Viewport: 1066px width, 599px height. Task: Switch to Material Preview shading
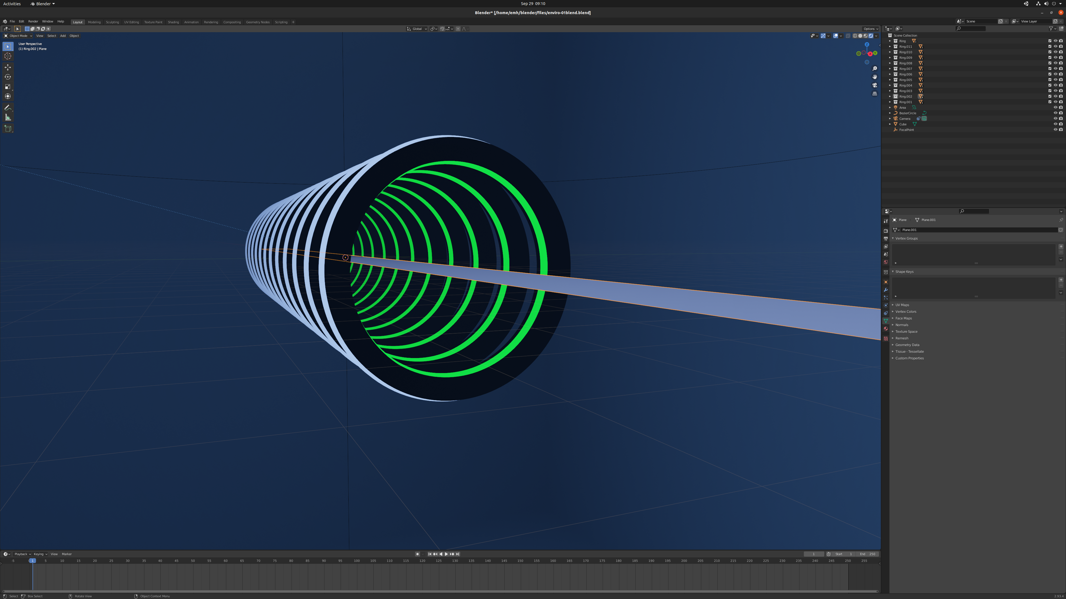pyautogui.click(x=866, y=35)
